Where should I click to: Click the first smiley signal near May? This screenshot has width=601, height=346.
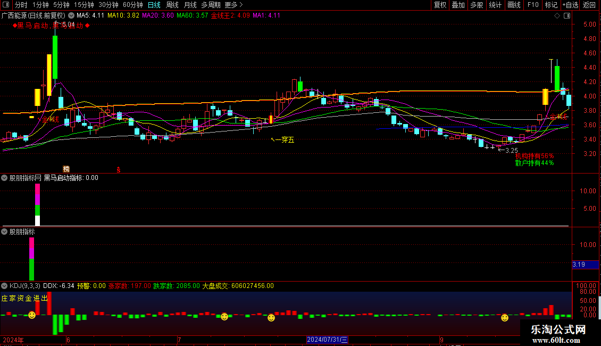[x=32, y=315]
